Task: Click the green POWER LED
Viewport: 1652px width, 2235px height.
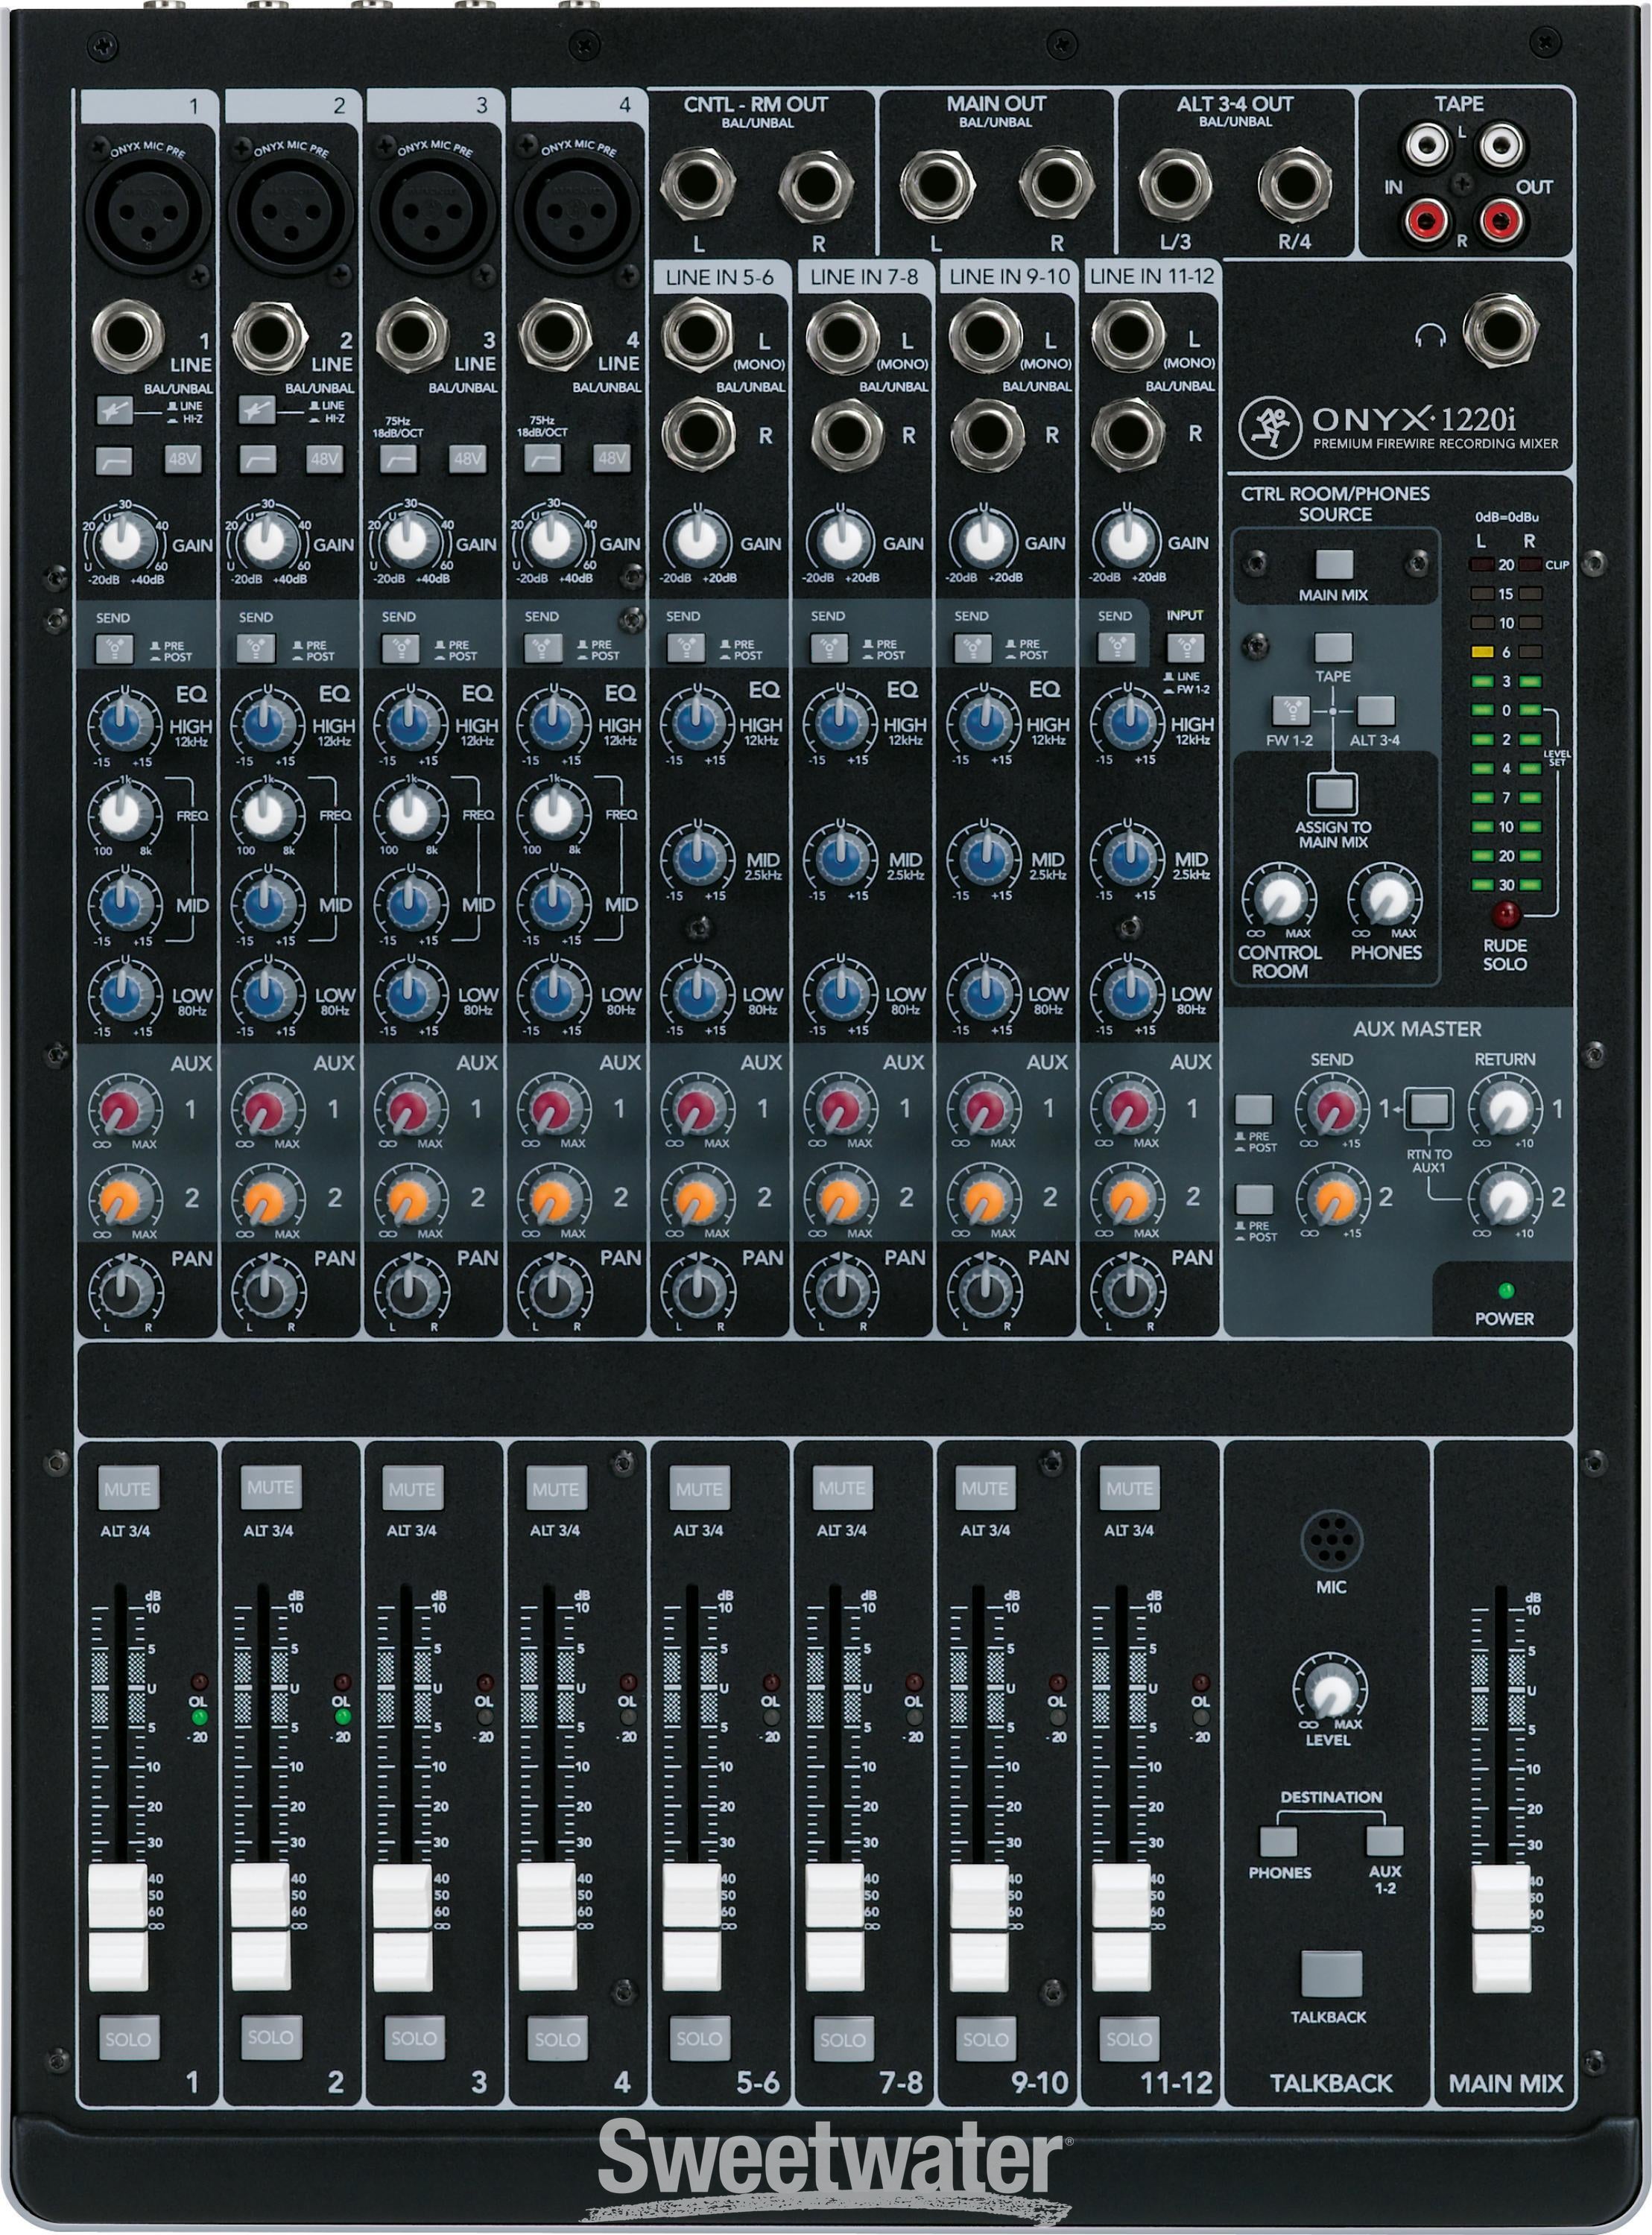Action: (1506, 1291)
